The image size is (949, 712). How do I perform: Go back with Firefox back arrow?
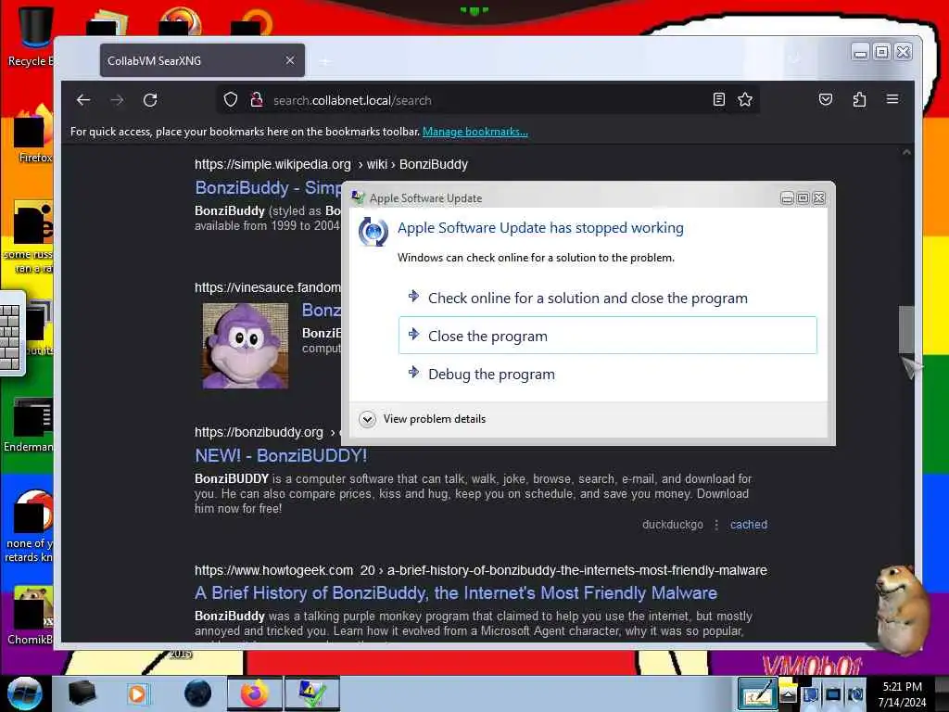tap(83, 100)
